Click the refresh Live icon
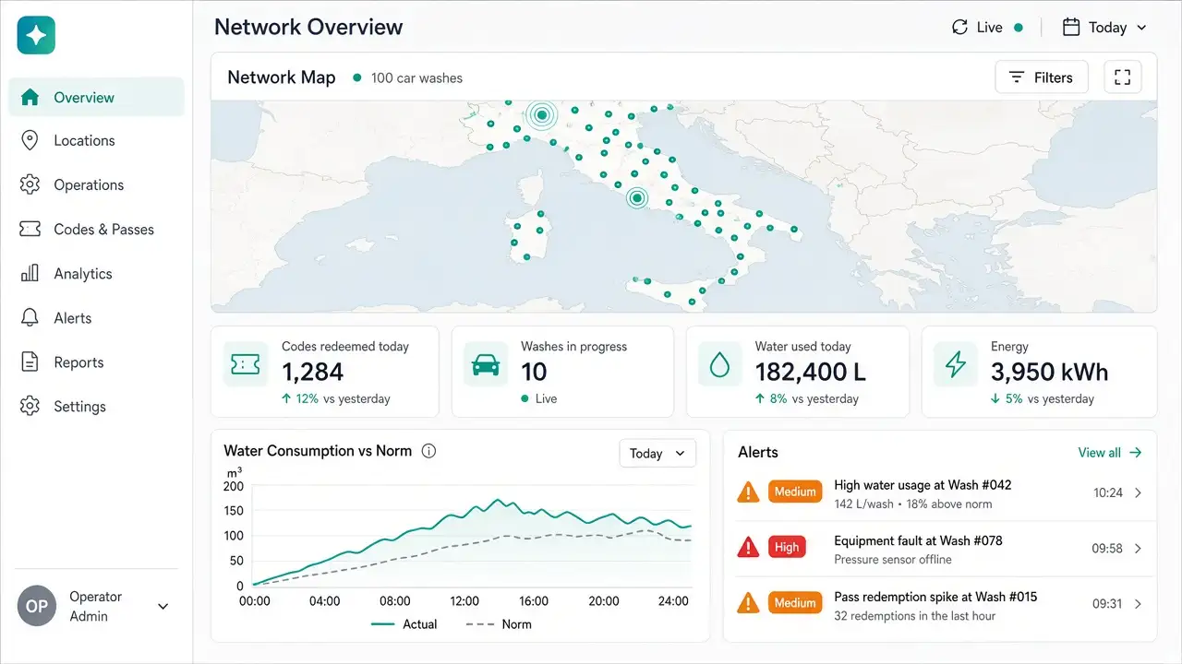 tap(960, 28)
